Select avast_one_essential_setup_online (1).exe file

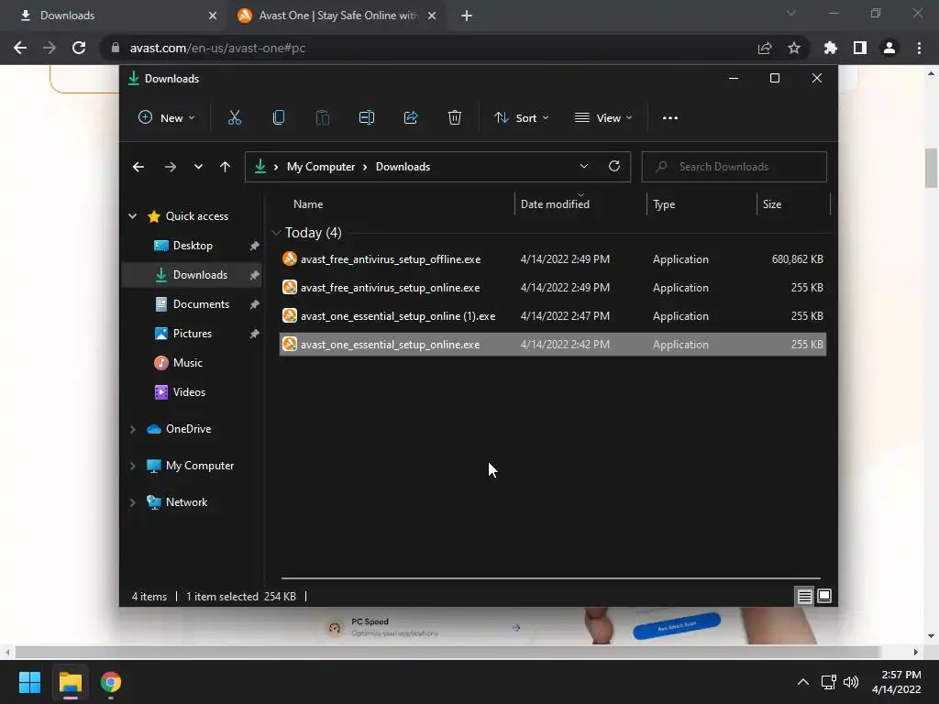553,316
